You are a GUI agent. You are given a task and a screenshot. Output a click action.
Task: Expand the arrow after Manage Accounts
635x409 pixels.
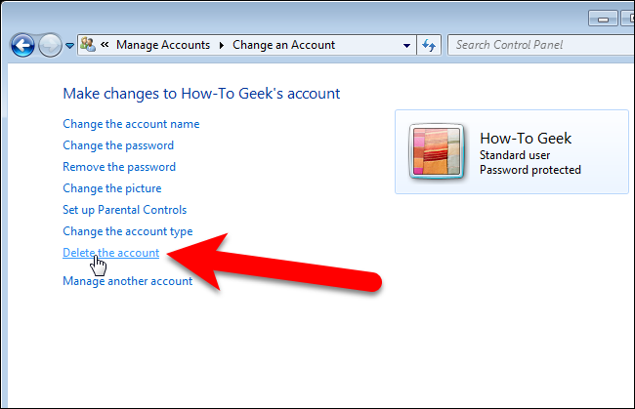221,45
